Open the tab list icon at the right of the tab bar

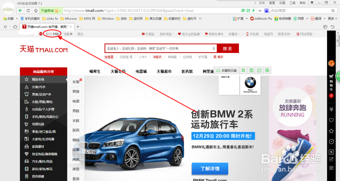(x=325, y=27)
